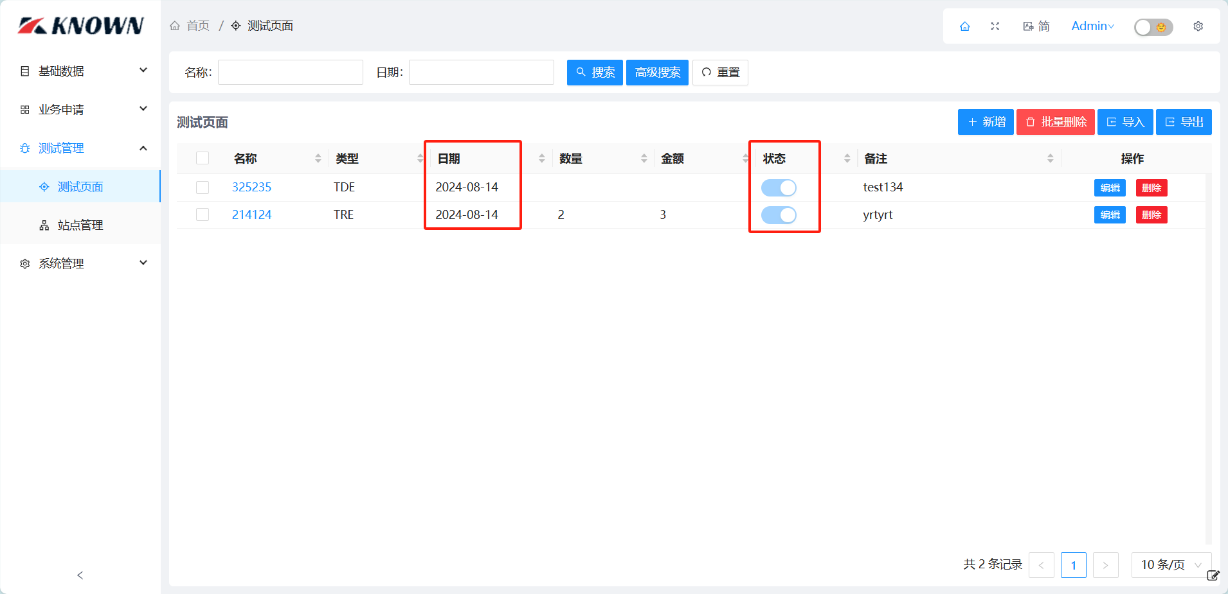1228x594 pixels.
Task: Toggle the dark theme switch in header
Action: pos(1153,27)
